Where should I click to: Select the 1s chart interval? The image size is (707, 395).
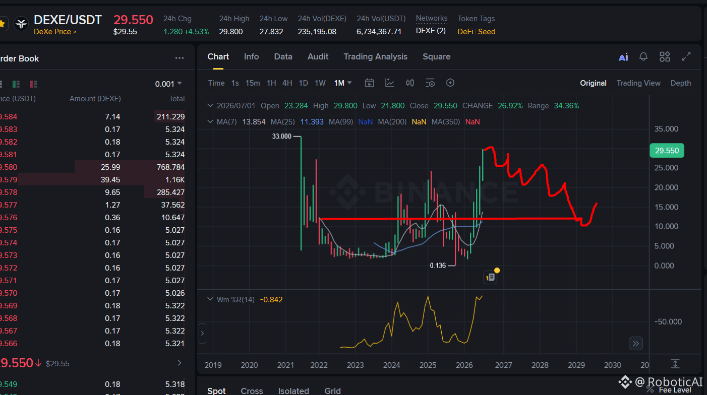235,83
